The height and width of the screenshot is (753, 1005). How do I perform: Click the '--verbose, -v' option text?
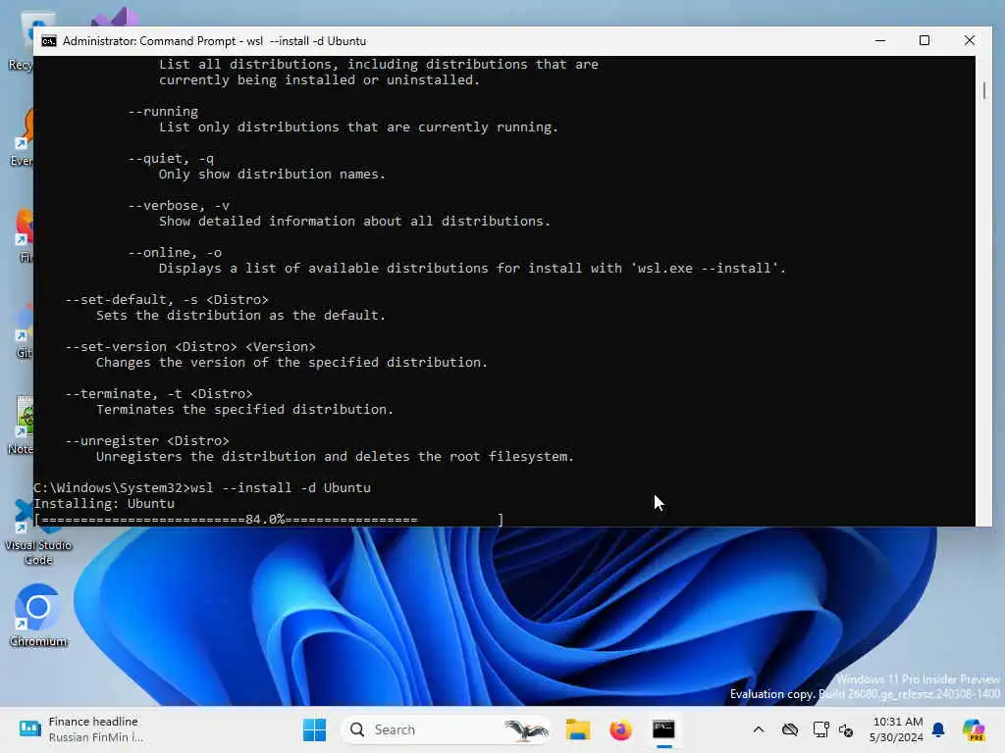(x=179, y=206)
